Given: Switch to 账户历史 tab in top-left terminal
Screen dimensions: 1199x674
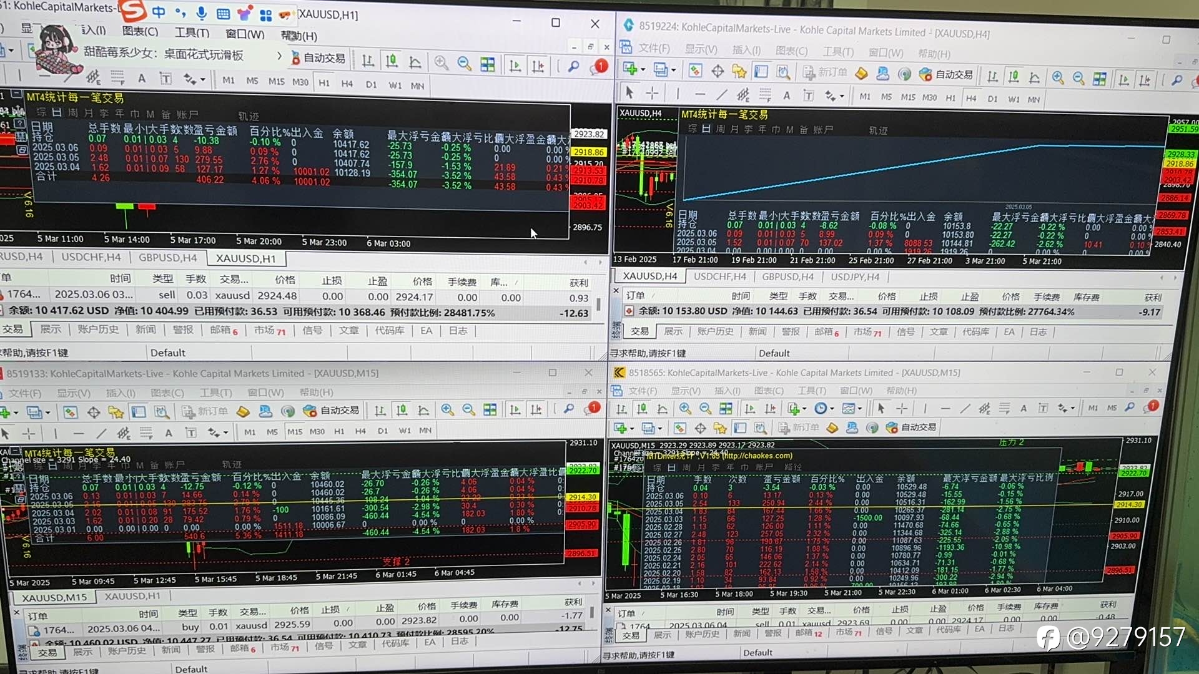Looking at the screenshot, I should pos(98,330).
